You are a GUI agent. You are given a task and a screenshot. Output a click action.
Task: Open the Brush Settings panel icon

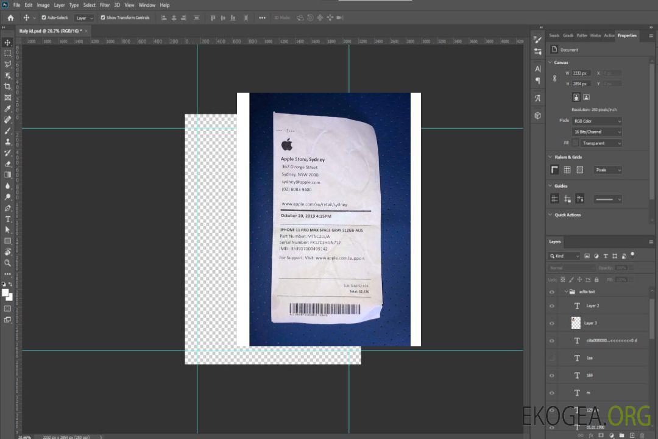(x=538, y=40)
